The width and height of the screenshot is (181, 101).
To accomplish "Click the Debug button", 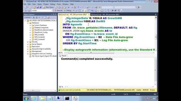I will pyautogui.click(x=68, y=11).
